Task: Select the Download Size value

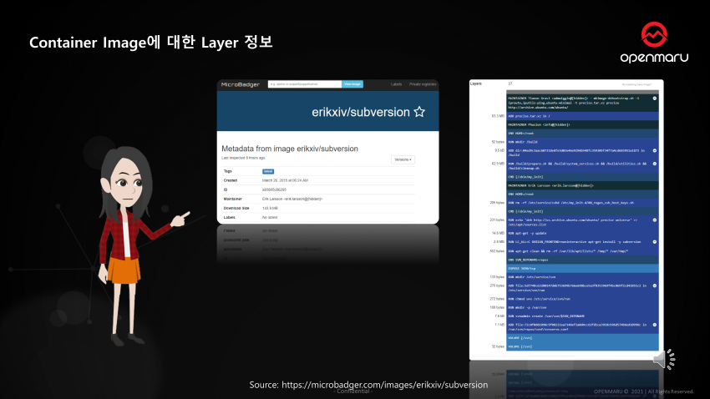Action: (x=270, y=208)
